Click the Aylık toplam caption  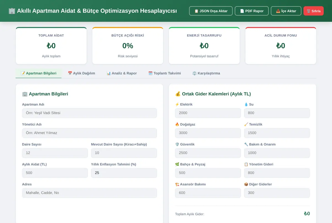point(51,56)
